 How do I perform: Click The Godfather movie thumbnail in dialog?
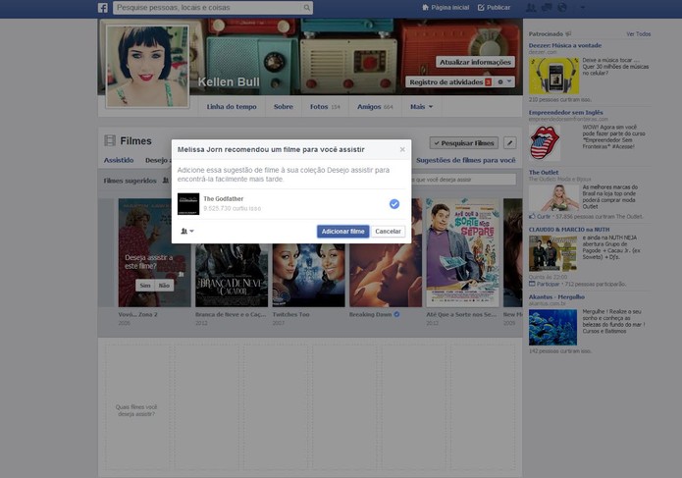[x=188, y=204]
